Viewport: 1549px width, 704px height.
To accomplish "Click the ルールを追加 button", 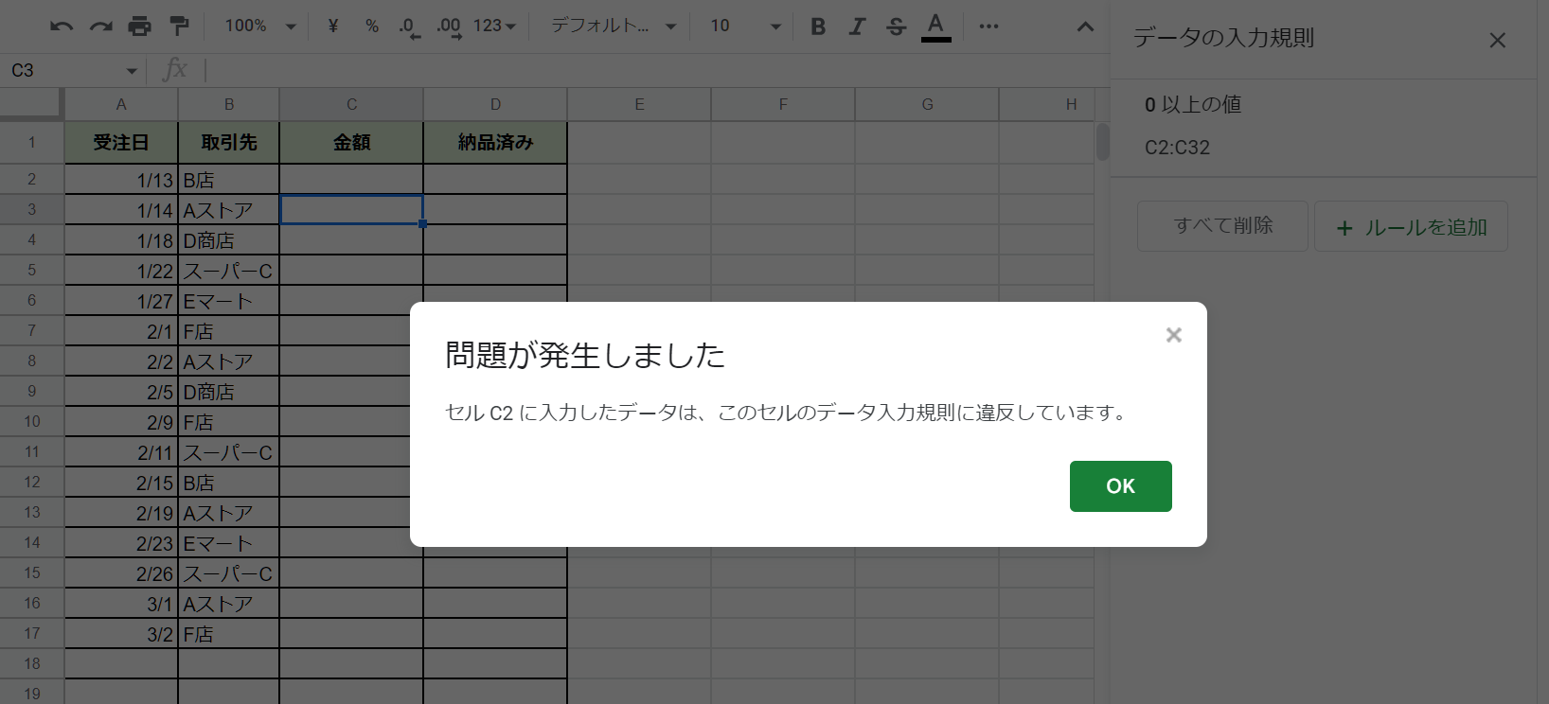I will 1411,227.
